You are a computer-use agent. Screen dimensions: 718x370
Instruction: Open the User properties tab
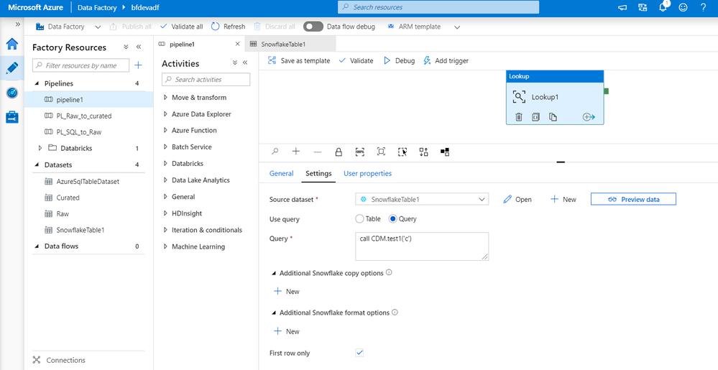tap(368, 174)
